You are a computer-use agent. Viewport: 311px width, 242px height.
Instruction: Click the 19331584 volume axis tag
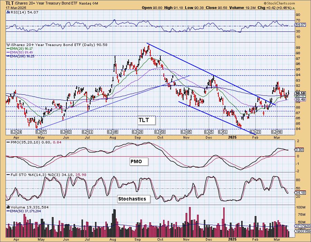click(x=303, y=231)
